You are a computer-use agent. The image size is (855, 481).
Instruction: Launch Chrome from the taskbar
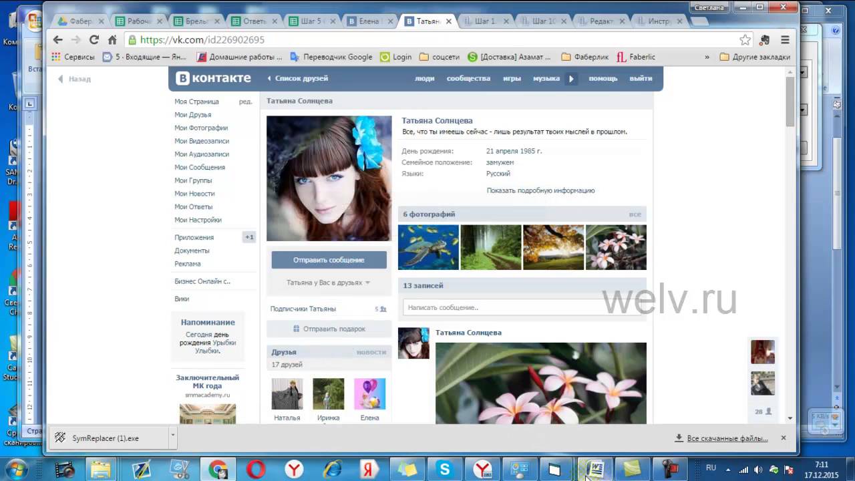(x=218, y=470)
